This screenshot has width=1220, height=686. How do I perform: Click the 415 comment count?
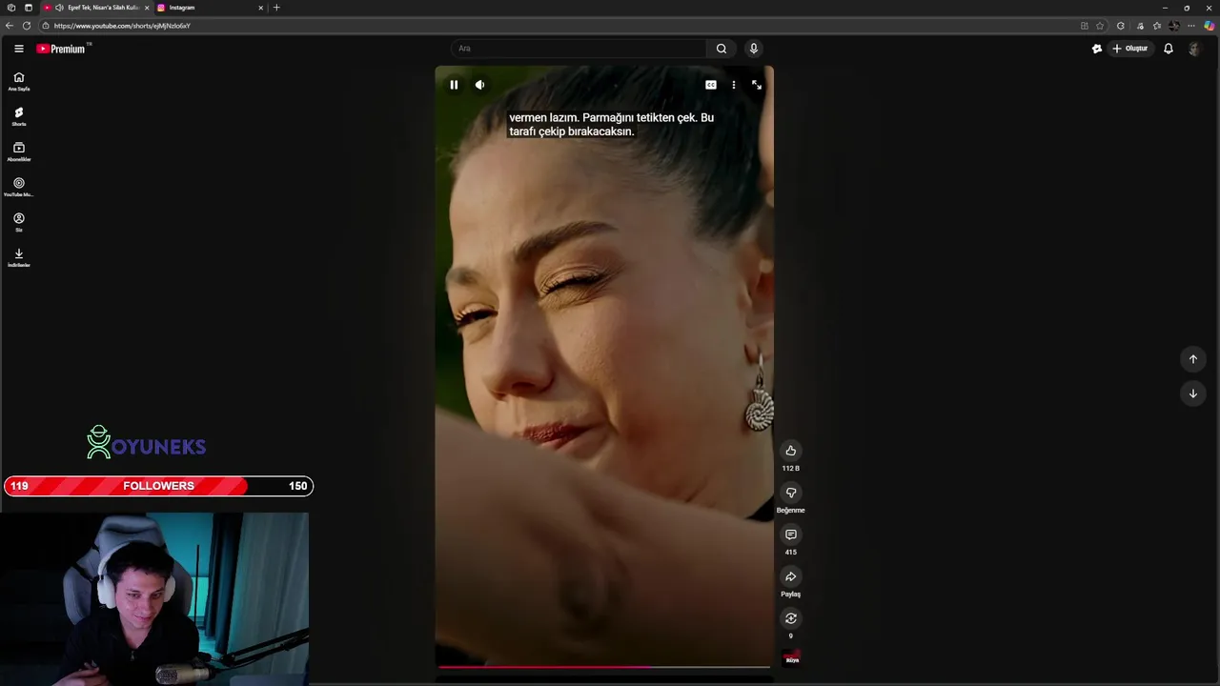[790, 553]
